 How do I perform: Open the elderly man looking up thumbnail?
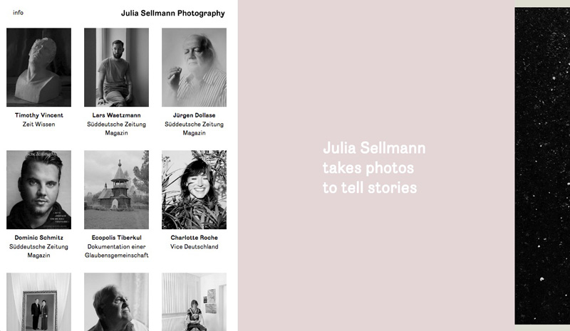point(116,302)
